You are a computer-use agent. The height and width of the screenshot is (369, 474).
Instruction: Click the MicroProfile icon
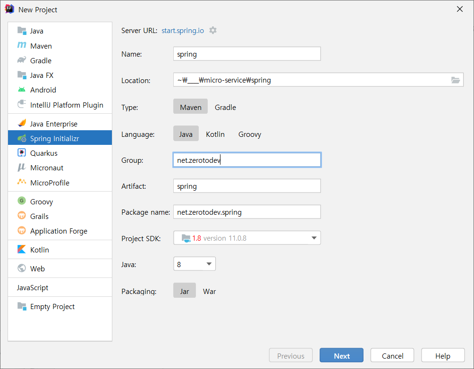click(x=22, y=182)
